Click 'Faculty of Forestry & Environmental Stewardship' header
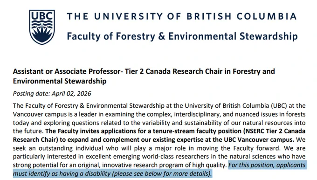Image resolution: width=317 pixels, height=180 pixels. pos(182,36)
